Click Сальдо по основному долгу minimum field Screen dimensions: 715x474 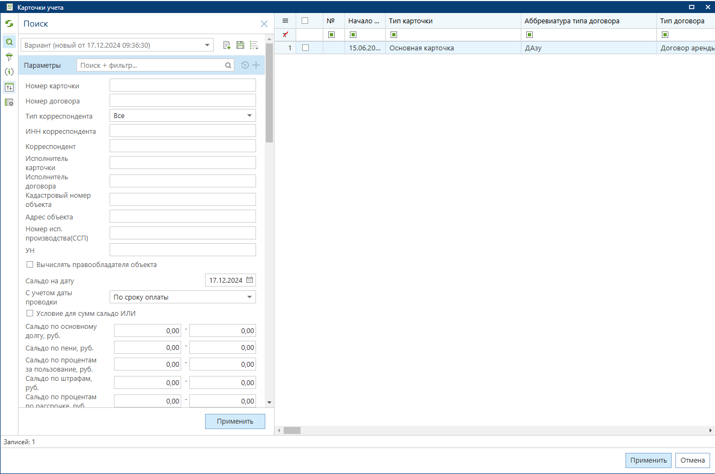[x=148, y=330]
